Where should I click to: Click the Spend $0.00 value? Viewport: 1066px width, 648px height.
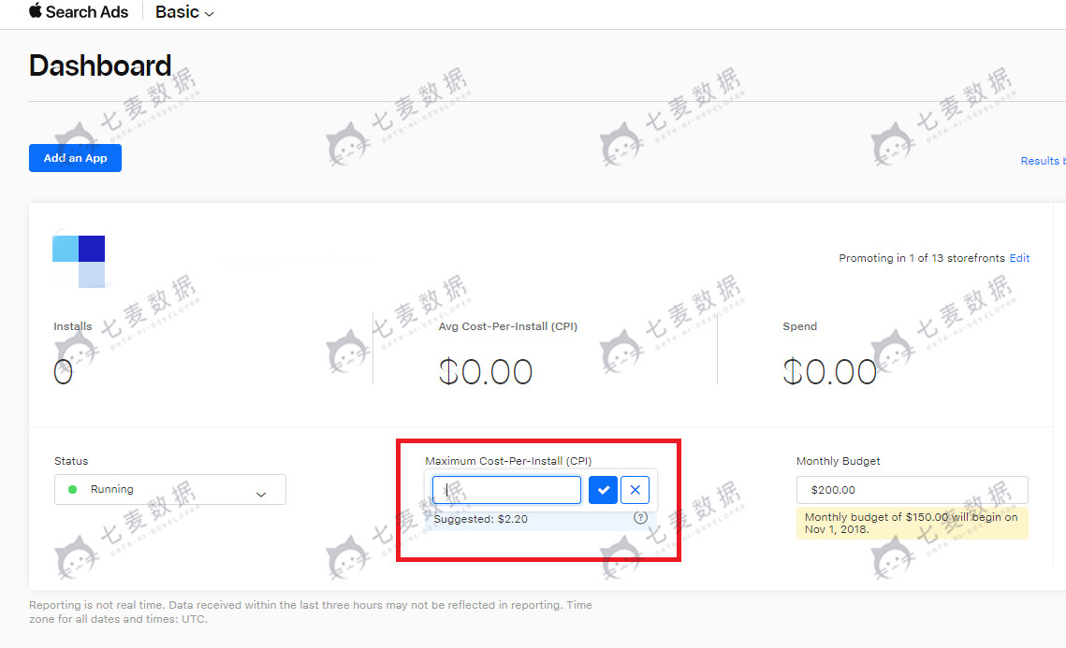tap(829, 371)
